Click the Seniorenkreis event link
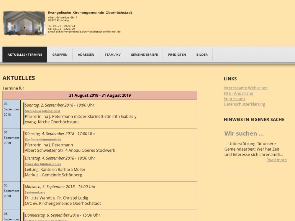The height and width of the screenshot is (221, 295). point(35,192)
